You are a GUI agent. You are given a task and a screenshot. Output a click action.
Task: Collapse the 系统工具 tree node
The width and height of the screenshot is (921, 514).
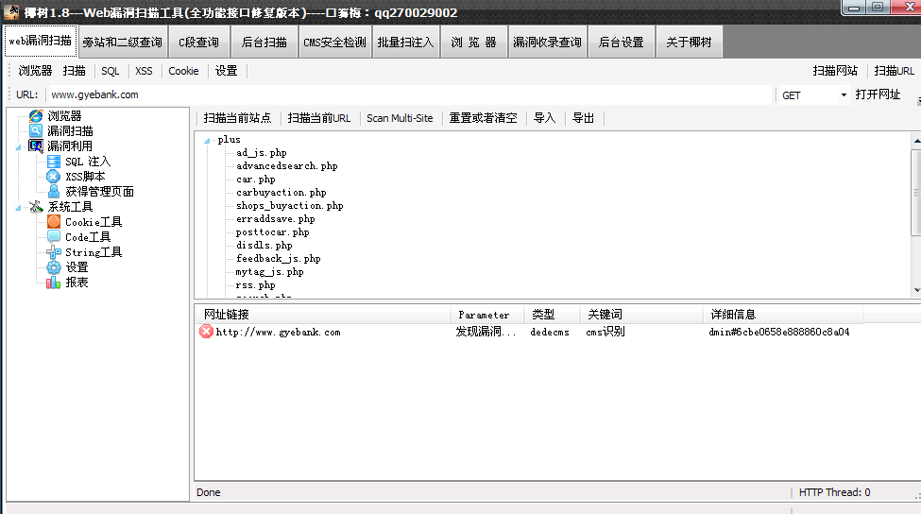click(18, 208)
